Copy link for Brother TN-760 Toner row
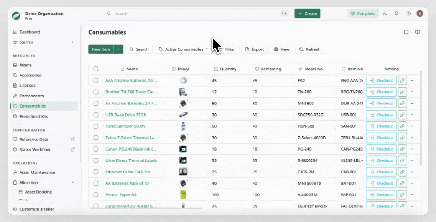This screenshot has width=436, height=222. pyautogui.click(x=402, y=92)
